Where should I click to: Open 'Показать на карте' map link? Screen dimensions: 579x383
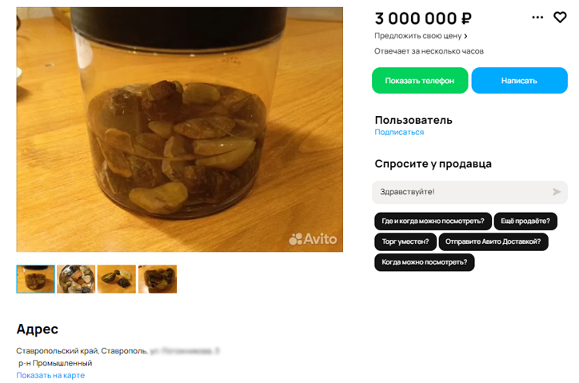(x=50, y=375)
